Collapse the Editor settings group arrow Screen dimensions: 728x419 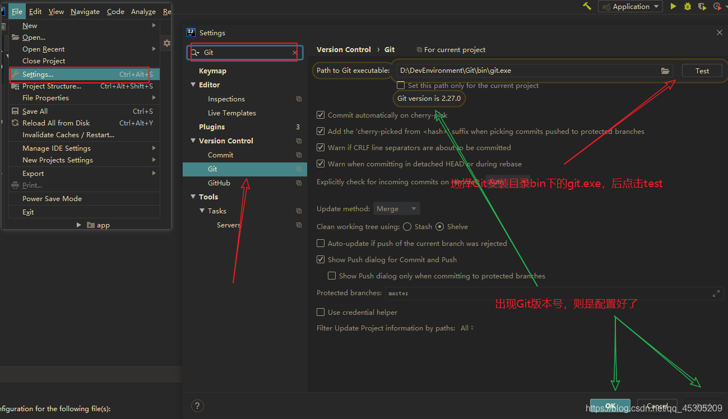[x=193, y=85]
